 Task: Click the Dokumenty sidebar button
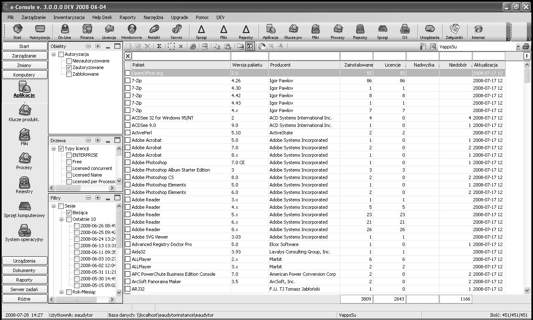pos(24,270)
